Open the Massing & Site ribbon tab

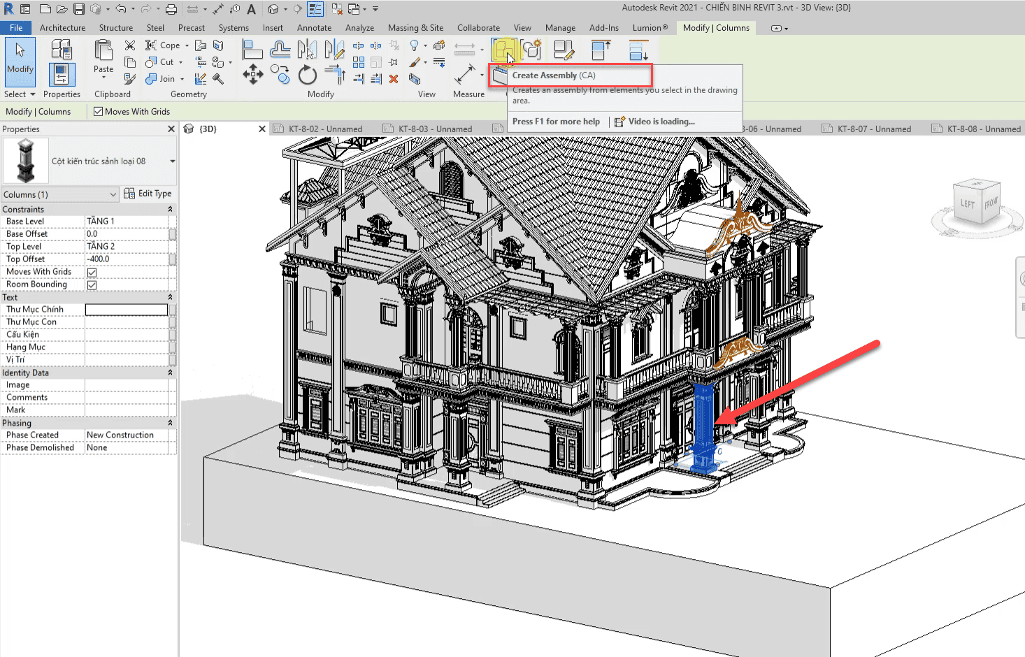(415, 28)
